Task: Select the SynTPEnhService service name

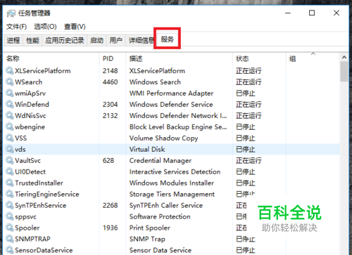Action: tap(41, 206)
